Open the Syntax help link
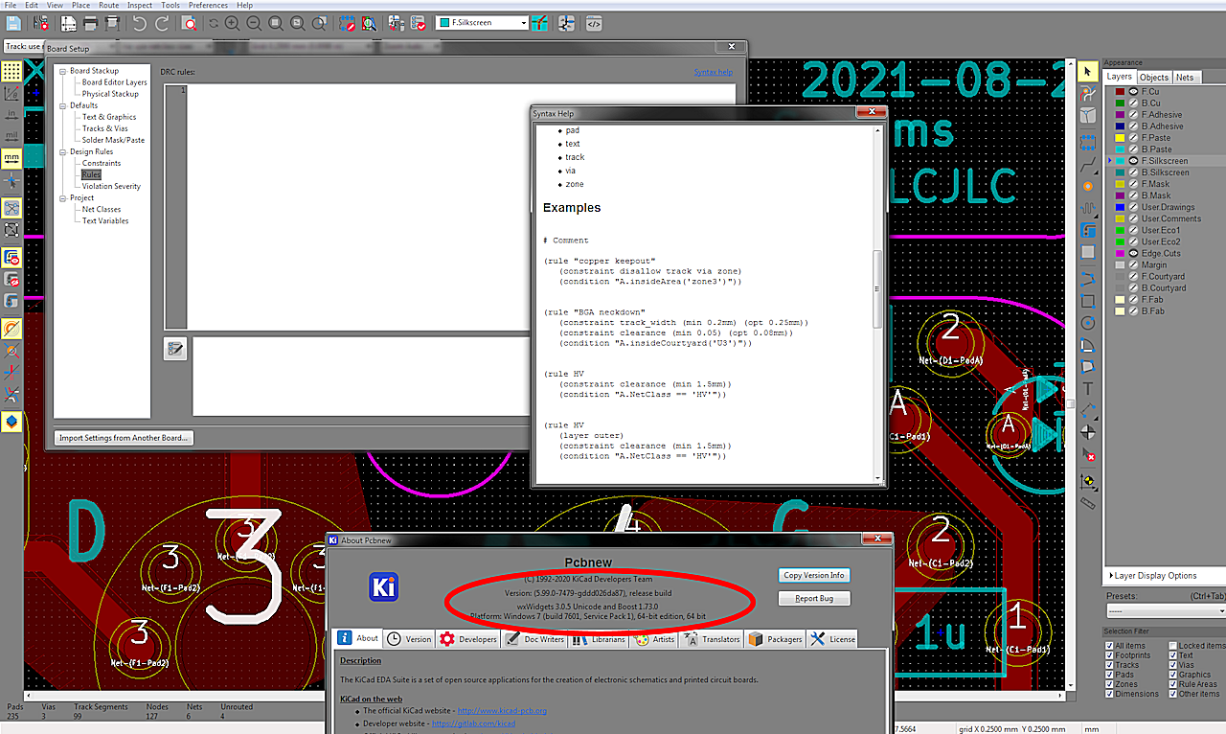This screenshot has height=734, width=1226. 713,72
